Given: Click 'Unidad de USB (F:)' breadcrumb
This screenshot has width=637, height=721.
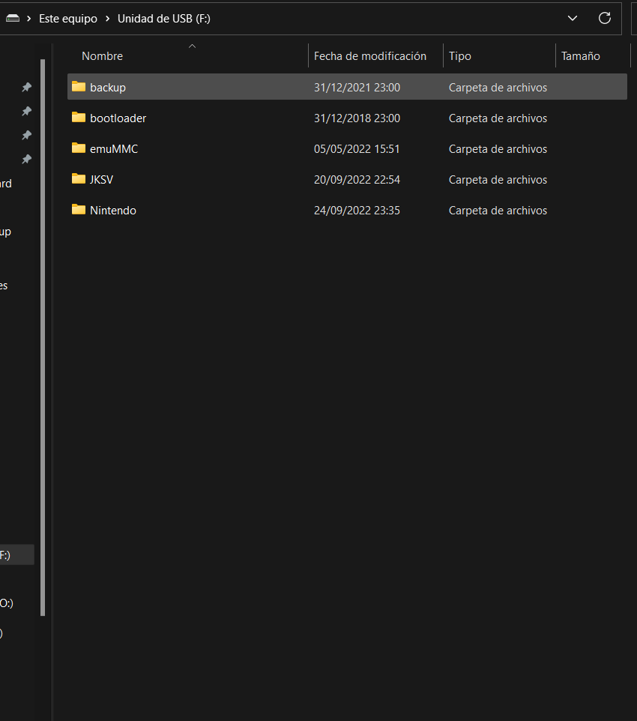Looking at the screenshot, I should 163,19.
